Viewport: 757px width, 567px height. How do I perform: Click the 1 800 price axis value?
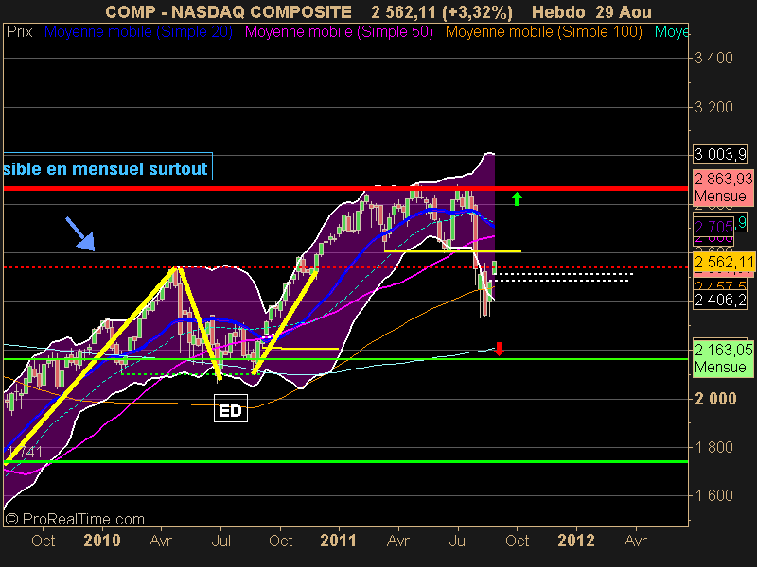pos(713,447)
